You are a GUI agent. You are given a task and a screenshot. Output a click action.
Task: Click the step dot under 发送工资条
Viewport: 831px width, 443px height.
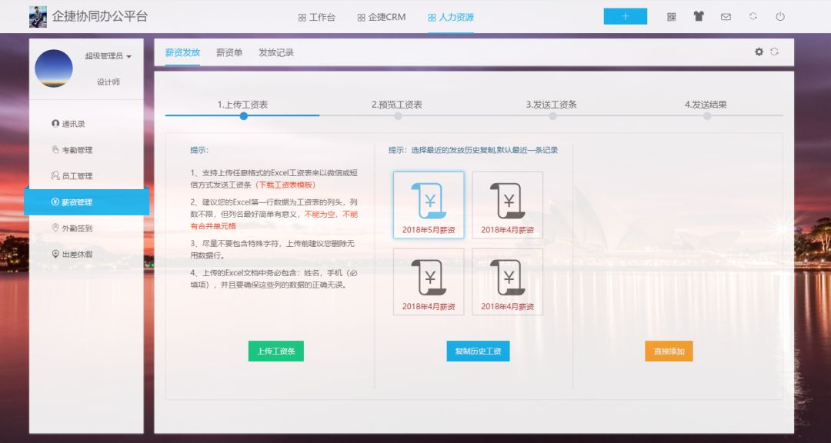click(552, 115)
